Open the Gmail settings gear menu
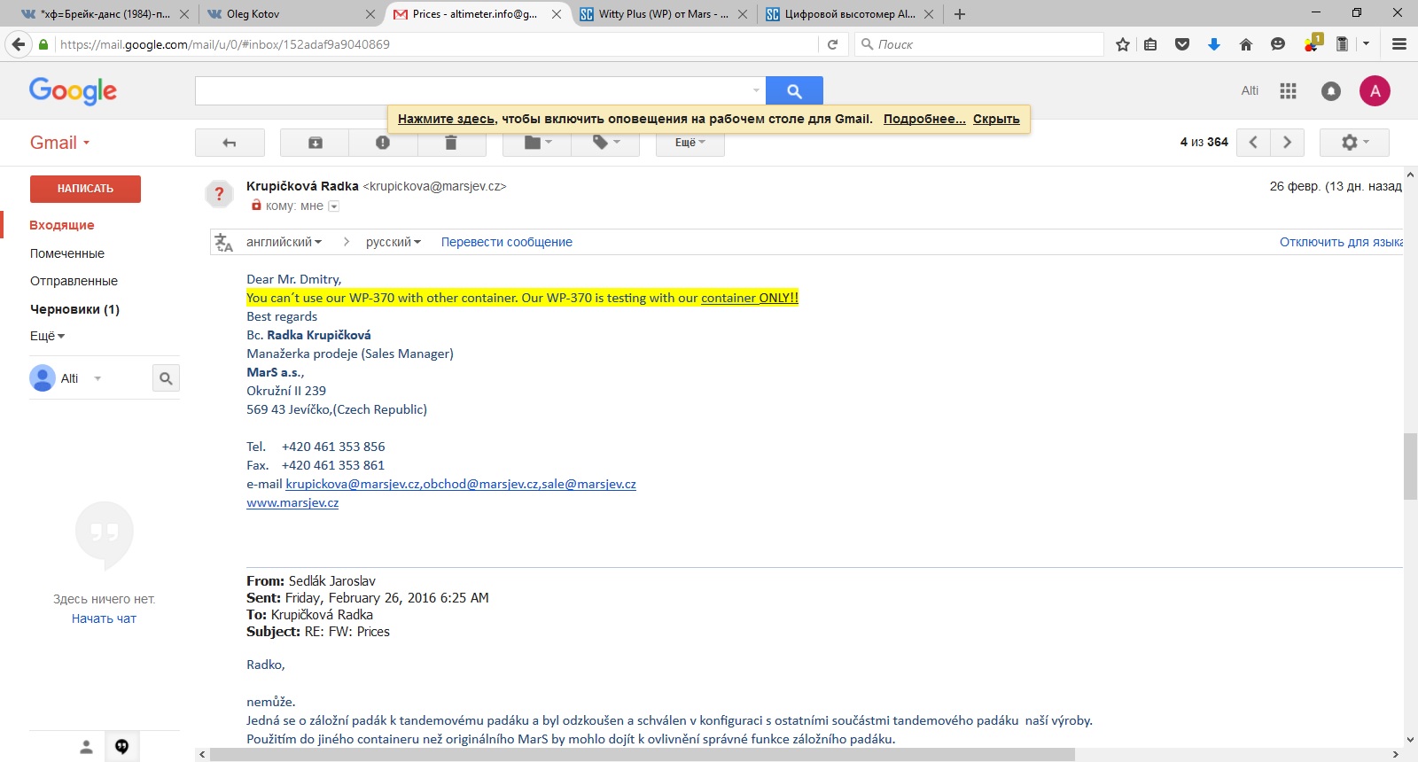This screenshot has width=1418, height=762. coord(1354,143)
